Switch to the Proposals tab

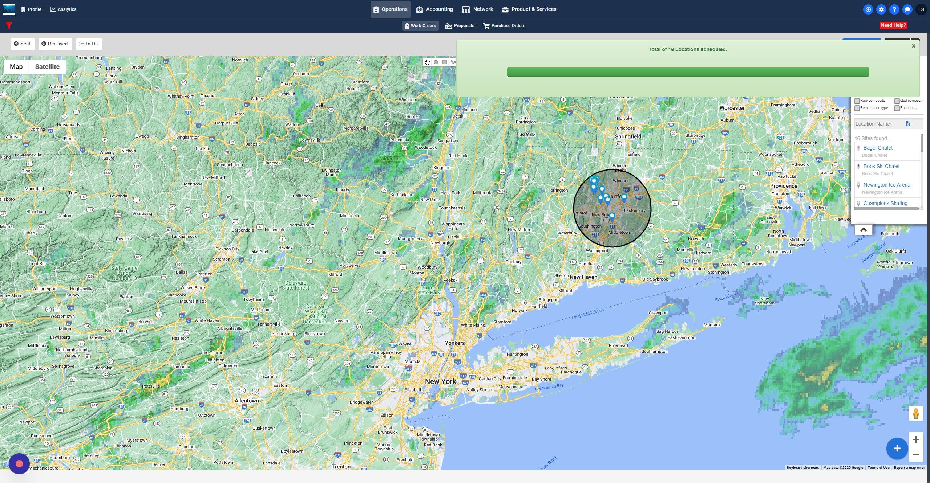click(460, 26)
